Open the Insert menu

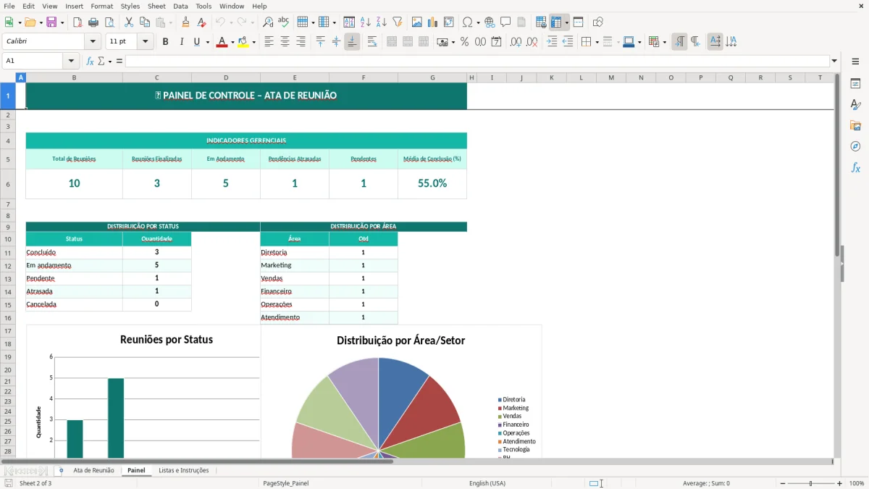click(x=74, y=6)
